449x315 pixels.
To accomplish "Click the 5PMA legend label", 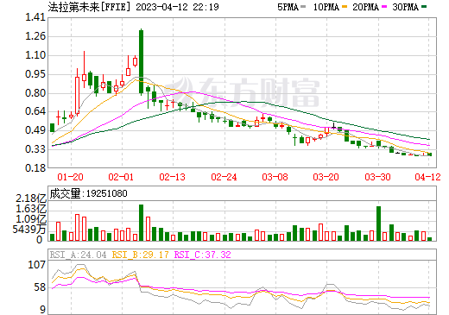I will click(x=288, y=7).
